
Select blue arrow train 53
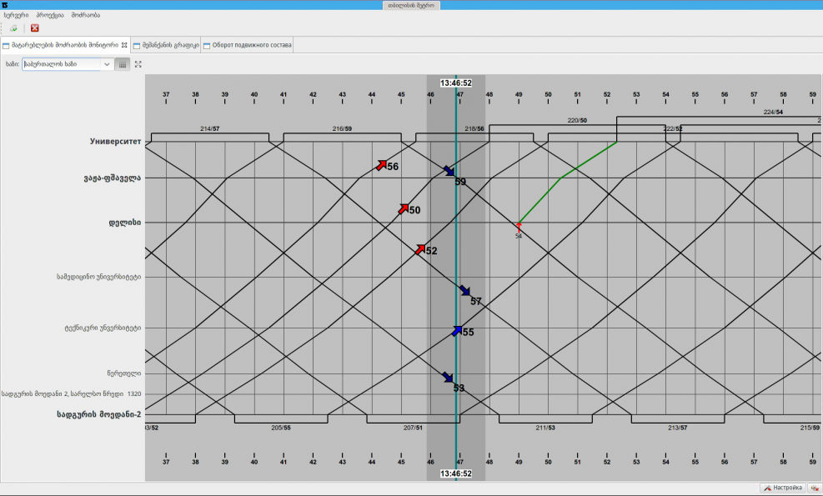[448, 378]
